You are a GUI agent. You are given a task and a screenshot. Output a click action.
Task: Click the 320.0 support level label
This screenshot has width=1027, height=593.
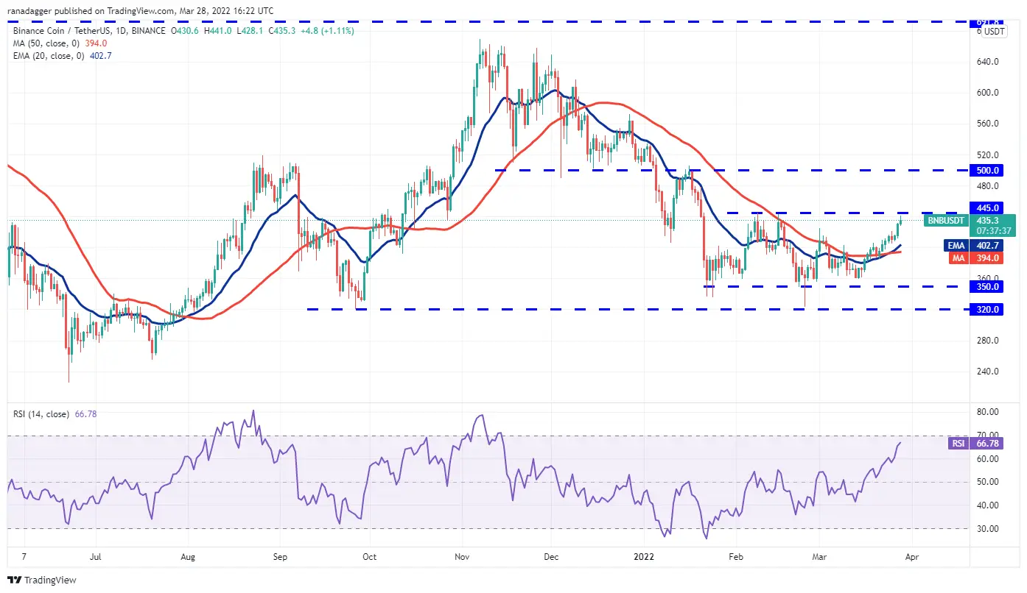[987, 310]
